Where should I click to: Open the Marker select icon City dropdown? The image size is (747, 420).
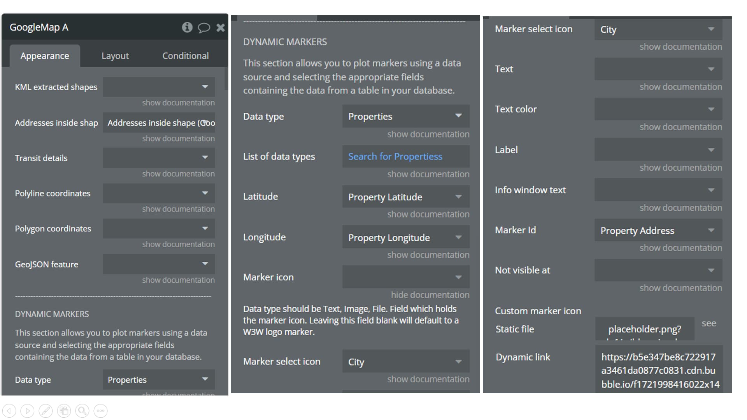tap(658, 29)
